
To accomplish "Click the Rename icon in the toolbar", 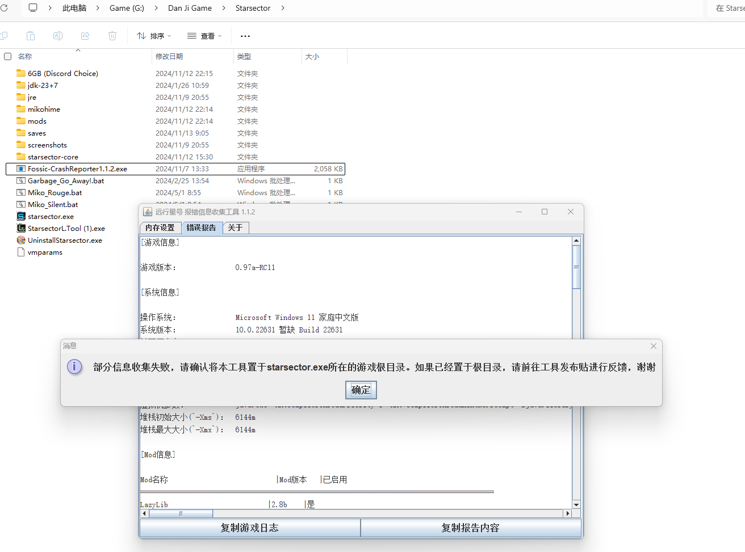I will pyautogui.click(x=57, y=35).
